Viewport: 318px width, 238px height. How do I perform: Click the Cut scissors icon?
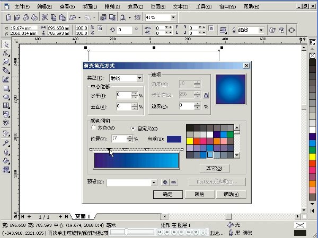point(45,17)
